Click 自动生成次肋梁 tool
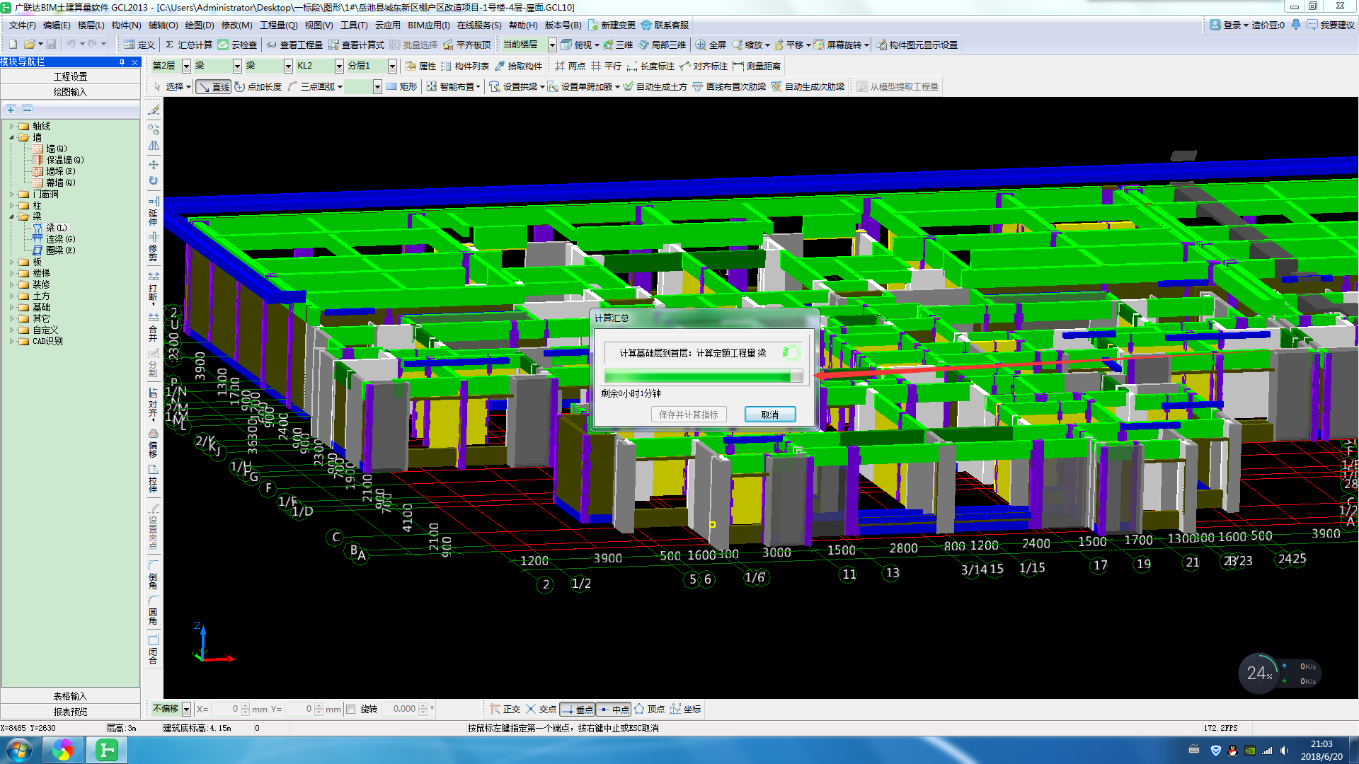The image size is (1359, 764). point(808,86)
